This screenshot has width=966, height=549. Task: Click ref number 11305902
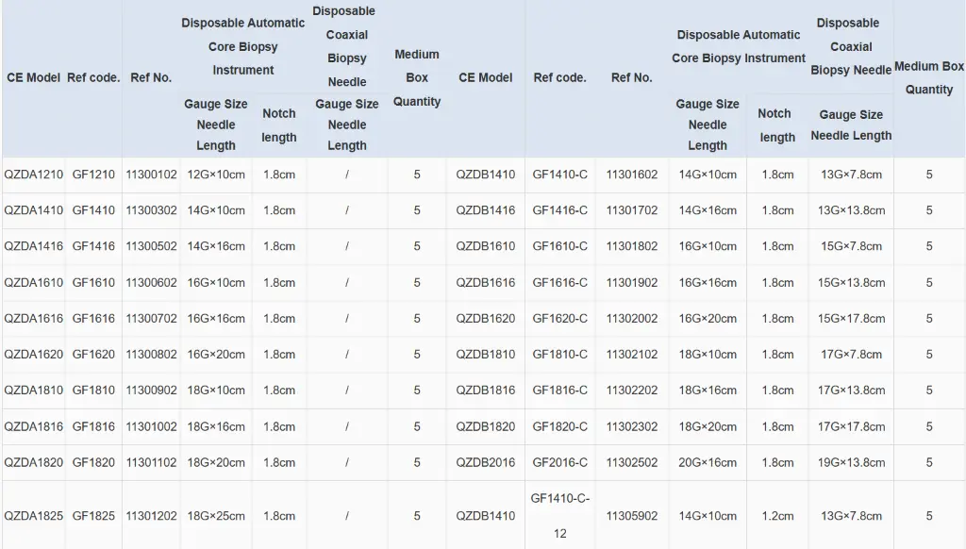(x=631, y=516)
